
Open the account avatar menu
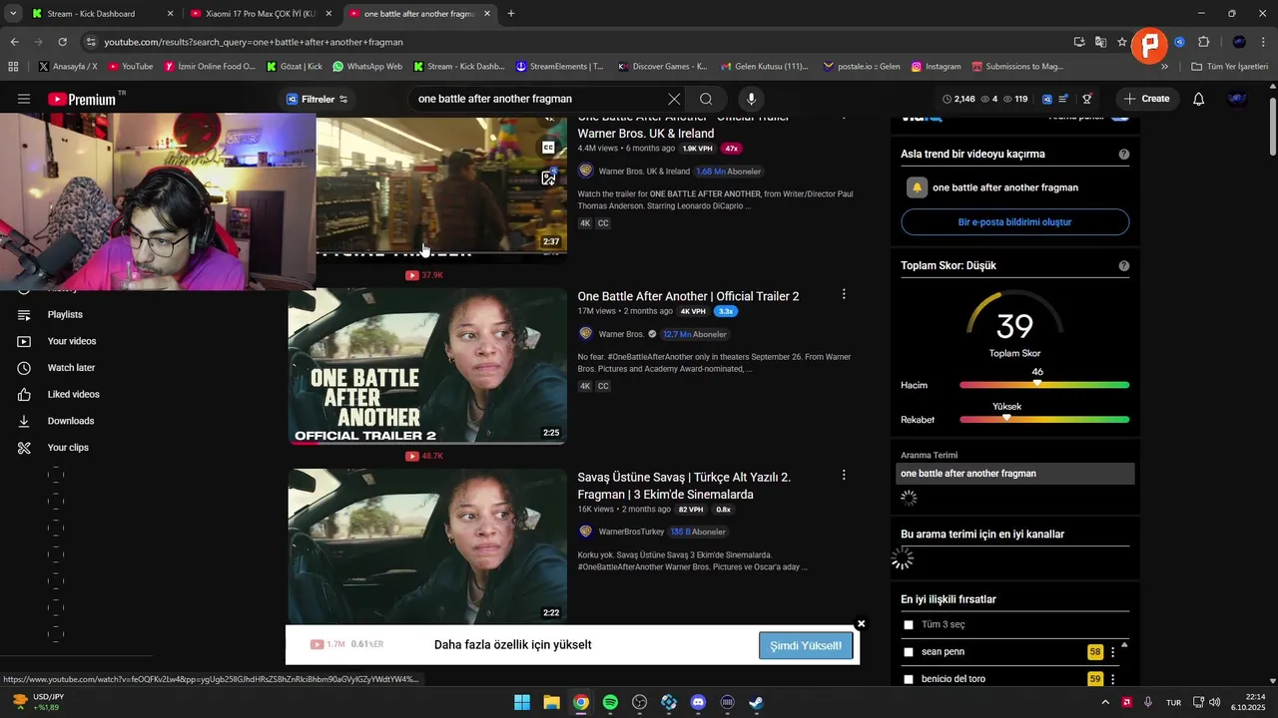tap(1237, 99)
